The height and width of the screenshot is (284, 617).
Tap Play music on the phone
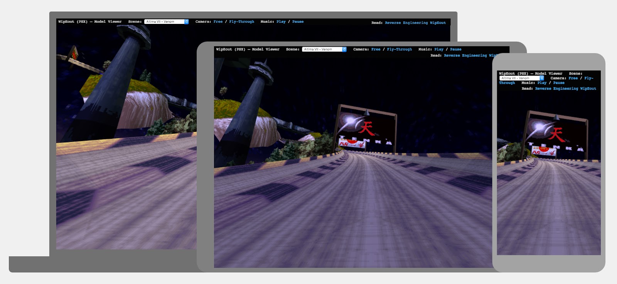pos(542,83)
